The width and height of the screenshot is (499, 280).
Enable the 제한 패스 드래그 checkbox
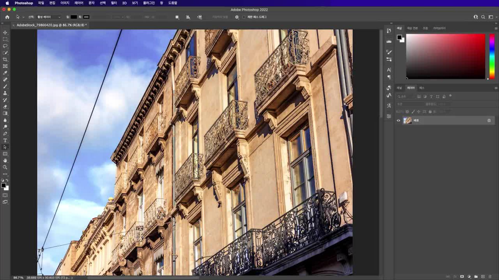pyautogui.click(x=244, y=17)
